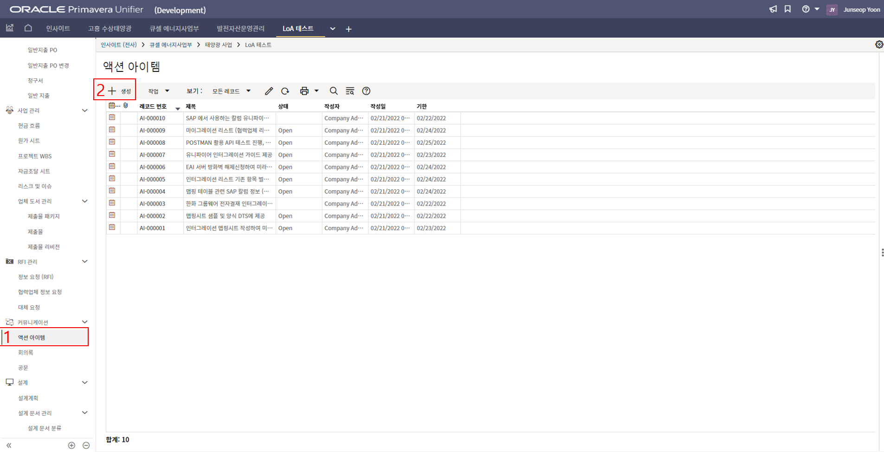The width and height of the screenshot is (884, 452).
Task: Expand the 작업 dropdown menu
Action: pos(158,91)
